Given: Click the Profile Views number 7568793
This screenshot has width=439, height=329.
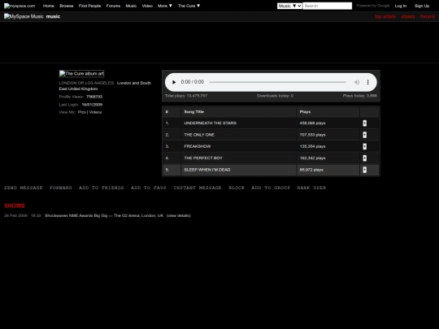Looking at the screenshot, I should click(x=94, y=97).
